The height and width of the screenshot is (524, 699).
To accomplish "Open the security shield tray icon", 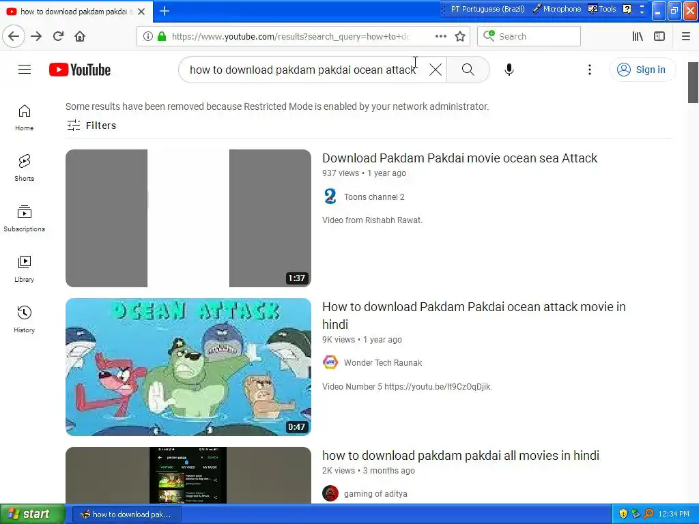I will click(x=623, y=514).
